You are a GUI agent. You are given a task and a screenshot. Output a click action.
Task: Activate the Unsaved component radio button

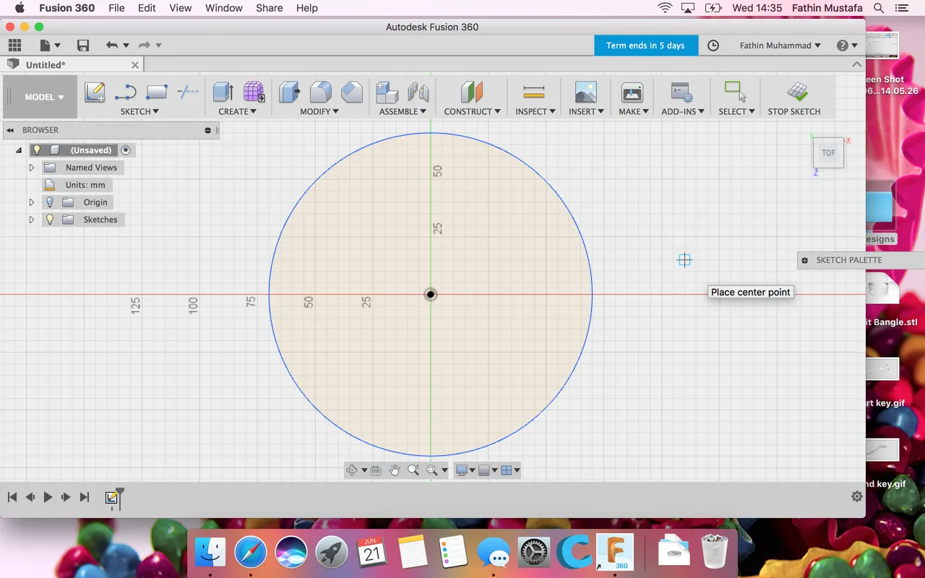click(126, 150)
